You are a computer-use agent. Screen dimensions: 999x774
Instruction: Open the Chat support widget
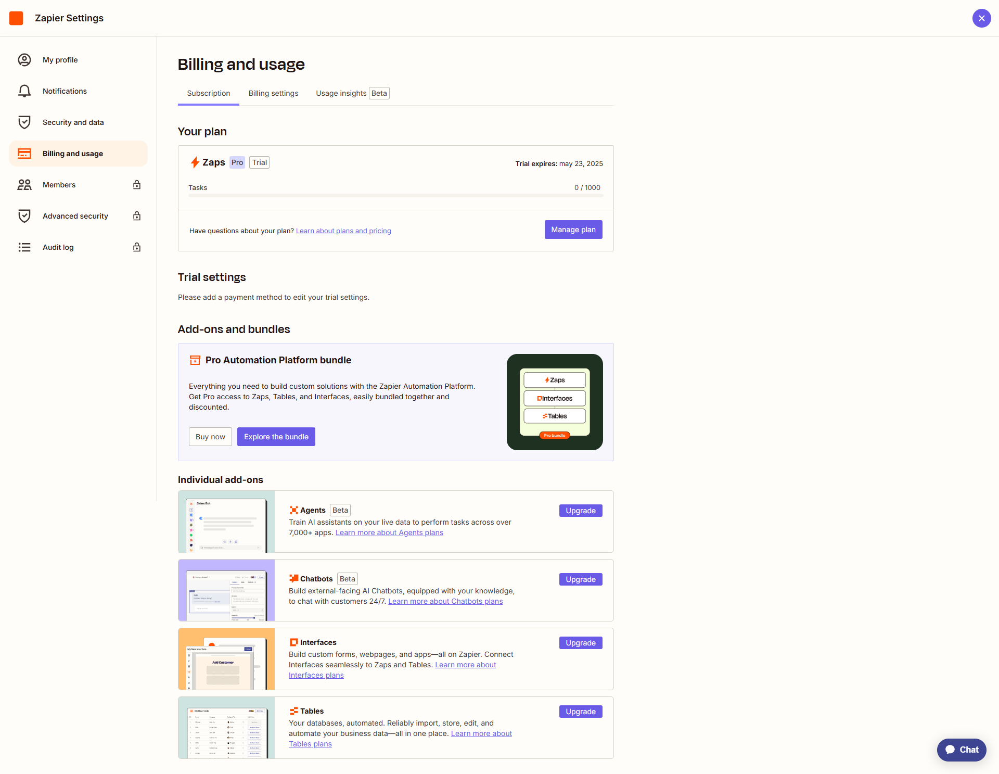pyautogui.click(x=962, y=750)
